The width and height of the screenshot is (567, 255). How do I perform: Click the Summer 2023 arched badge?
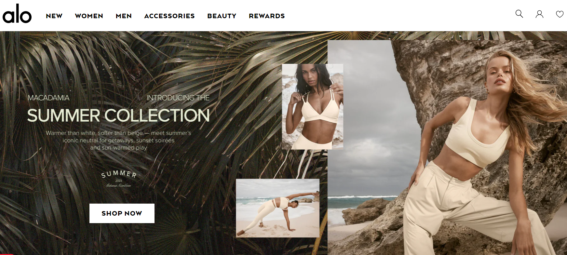click(119, 179)
